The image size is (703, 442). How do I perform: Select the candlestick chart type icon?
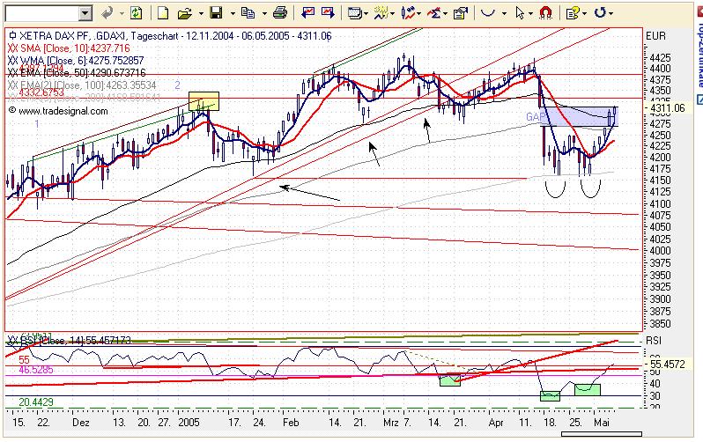click(x=408, y=13)
